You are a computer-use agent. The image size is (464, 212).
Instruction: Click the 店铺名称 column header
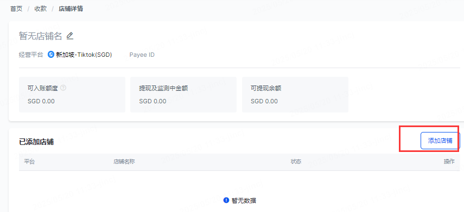[x=124, y=162]
